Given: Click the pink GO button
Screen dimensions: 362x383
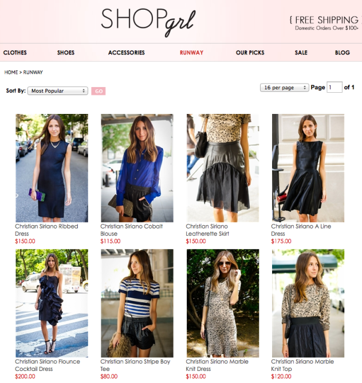Looking at the screenshot, I should 99,91.
